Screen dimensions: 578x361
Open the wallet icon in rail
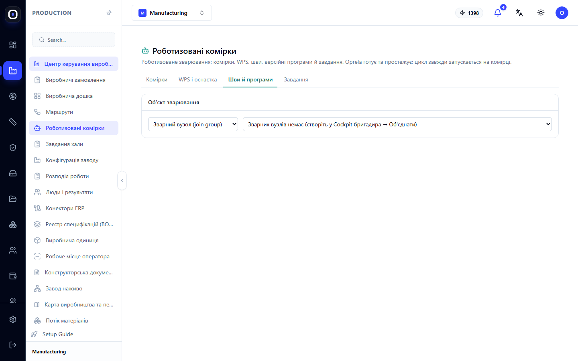(13, 276)
